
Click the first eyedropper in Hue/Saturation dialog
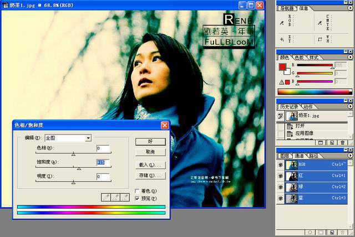(105, 197)
